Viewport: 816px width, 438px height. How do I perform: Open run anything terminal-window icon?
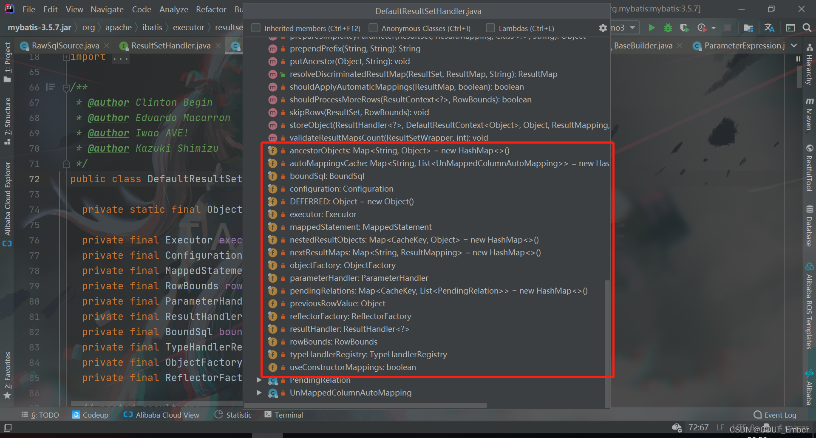coord(790,28)
